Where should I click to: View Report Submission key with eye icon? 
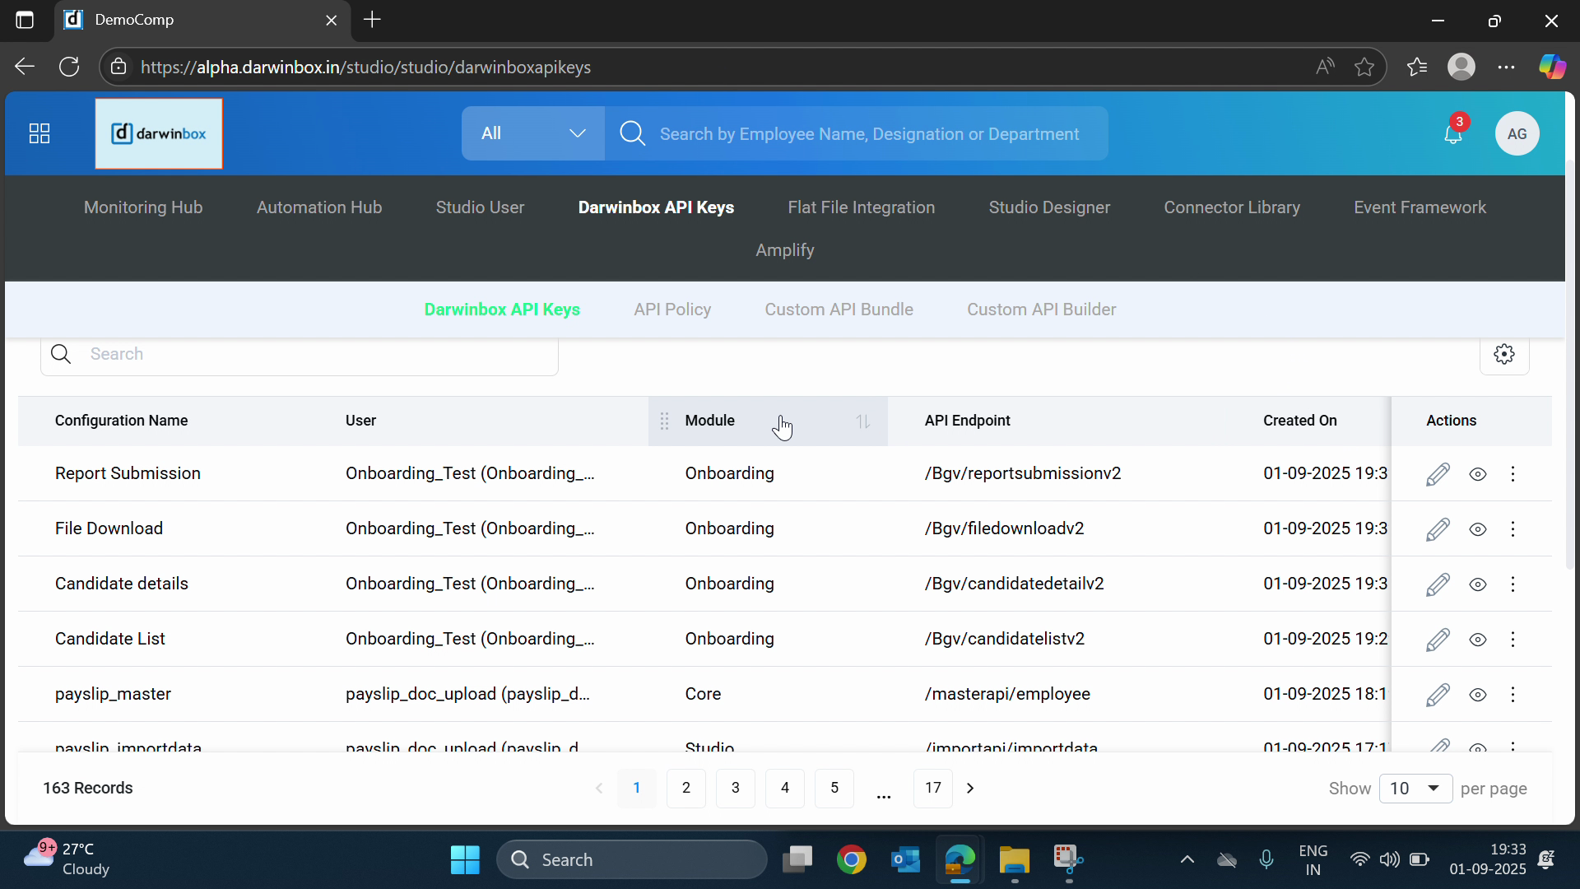coord(1478,474)
